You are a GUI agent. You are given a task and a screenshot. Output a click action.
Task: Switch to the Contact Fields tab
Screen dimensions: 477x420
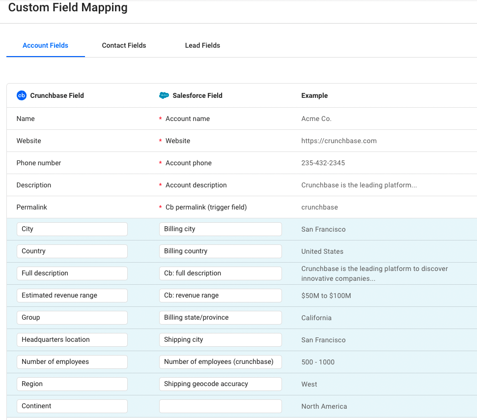click(x=124, y=45)
